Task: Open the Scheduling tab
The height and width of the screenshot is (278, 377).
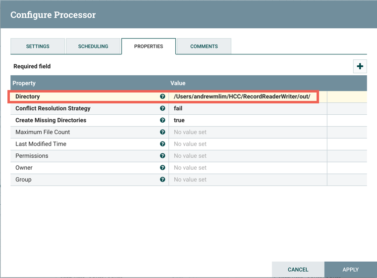Action: pos(93,46)
